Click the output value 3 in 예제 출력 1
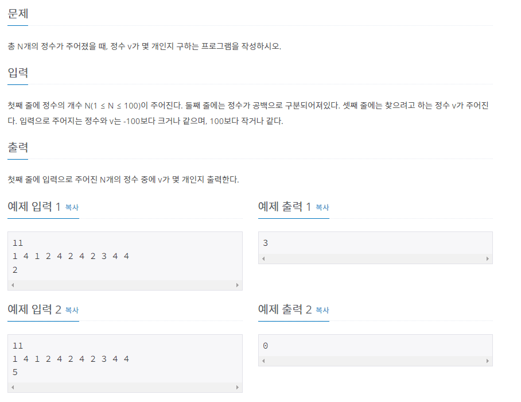The height and width of the screenshot is (402, 521). pyautogui.click(x=265, y=242)
